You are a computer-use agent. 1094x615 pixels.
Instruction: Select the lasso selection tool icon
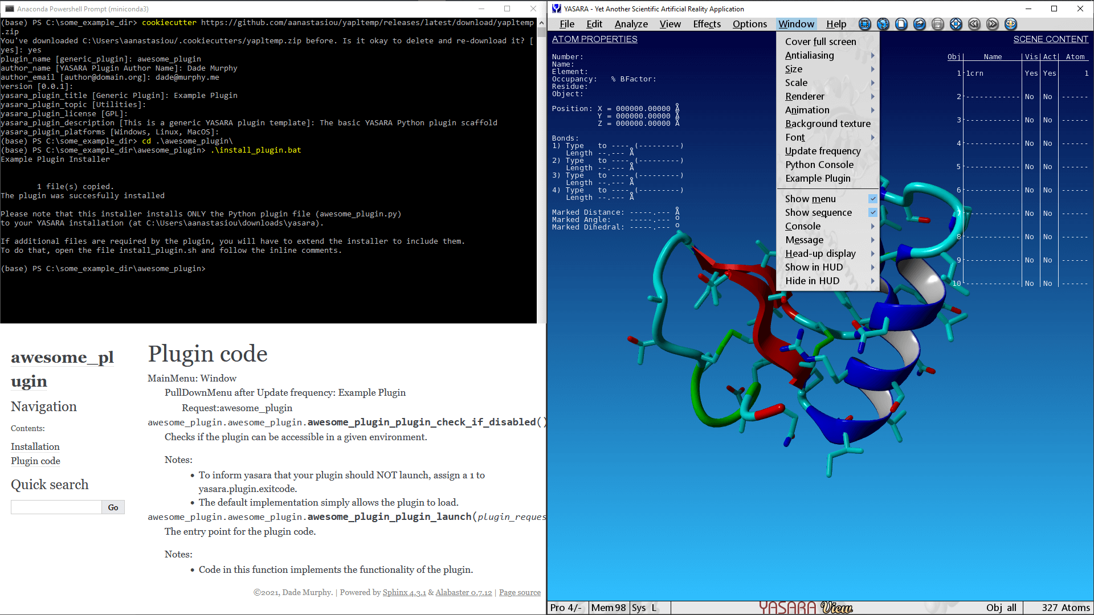tap(883, 24)
